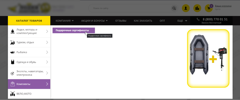Screen dimensions: 240x100
Task: Click the boat icon for Лодки, моторы
Action: click(x=12, y=31)
